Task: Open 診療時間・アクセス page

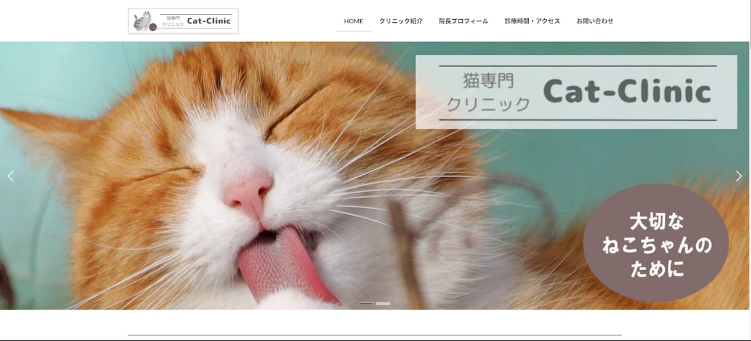Action: click(532, 21)
